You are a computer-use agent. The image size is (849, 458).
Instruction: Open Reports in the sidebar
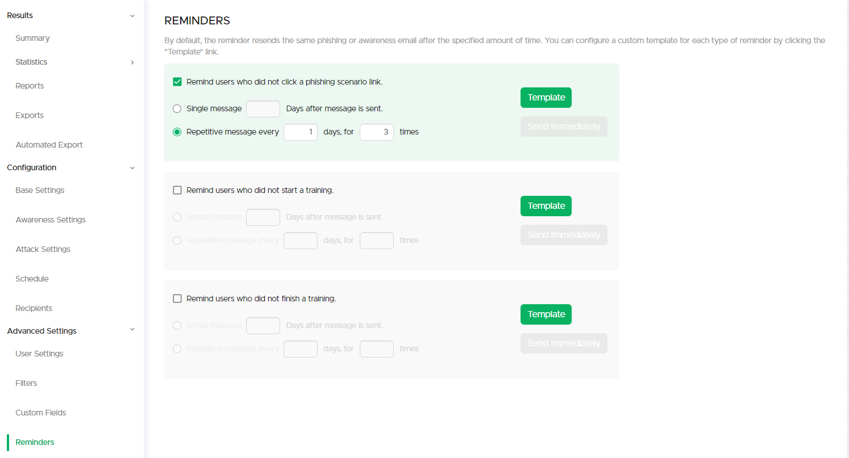pyautogui.click(x=30, y=86)
